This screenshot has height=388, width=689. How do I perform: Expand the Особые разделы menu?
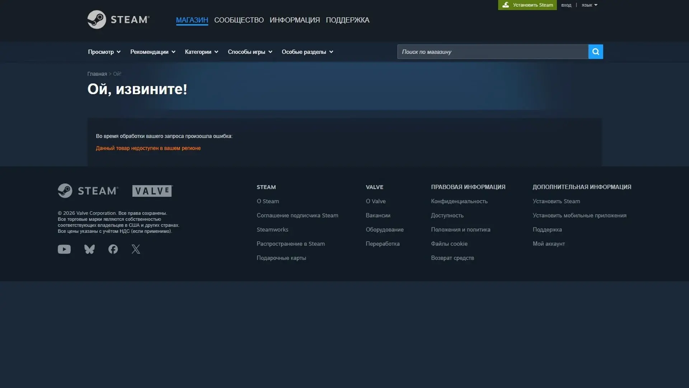point(308,52)
